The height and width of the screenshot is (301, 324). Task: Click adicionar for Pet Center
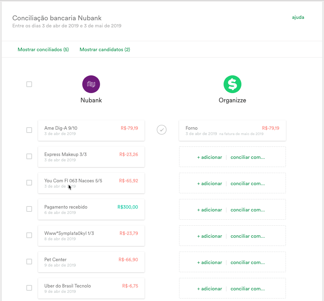click(209, 262)
